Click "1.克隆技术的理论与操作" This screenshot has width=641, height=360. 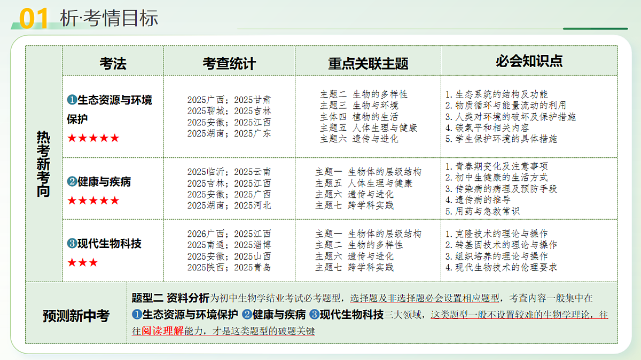497,234
